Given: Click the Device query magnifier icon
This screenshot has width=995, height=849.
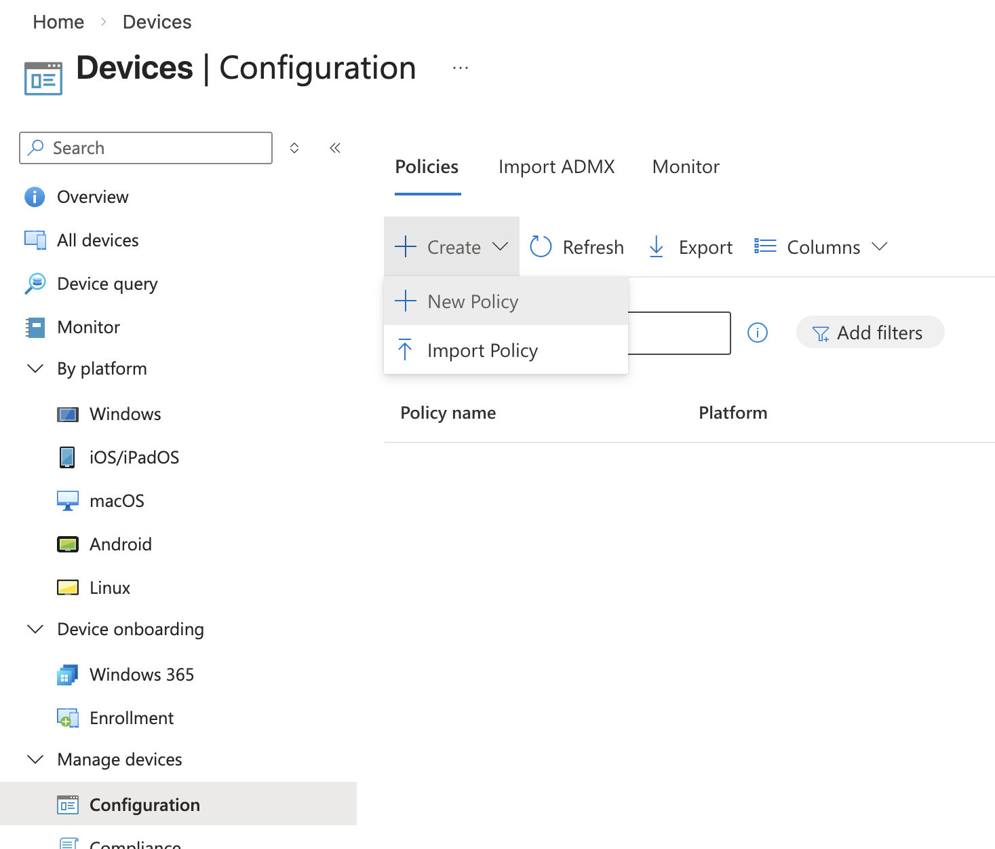Looking at the screenshot, I should click(34, 284).
